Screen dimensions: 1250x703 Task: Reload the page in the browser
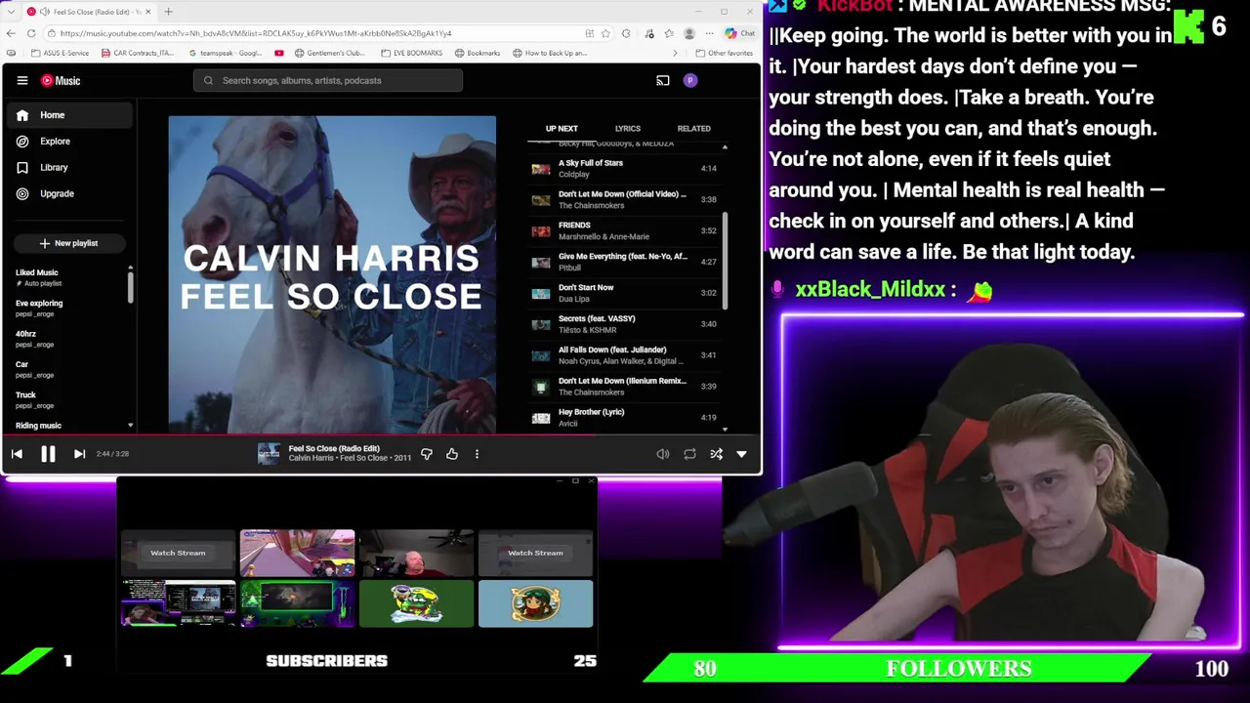(x=31, y=33)
